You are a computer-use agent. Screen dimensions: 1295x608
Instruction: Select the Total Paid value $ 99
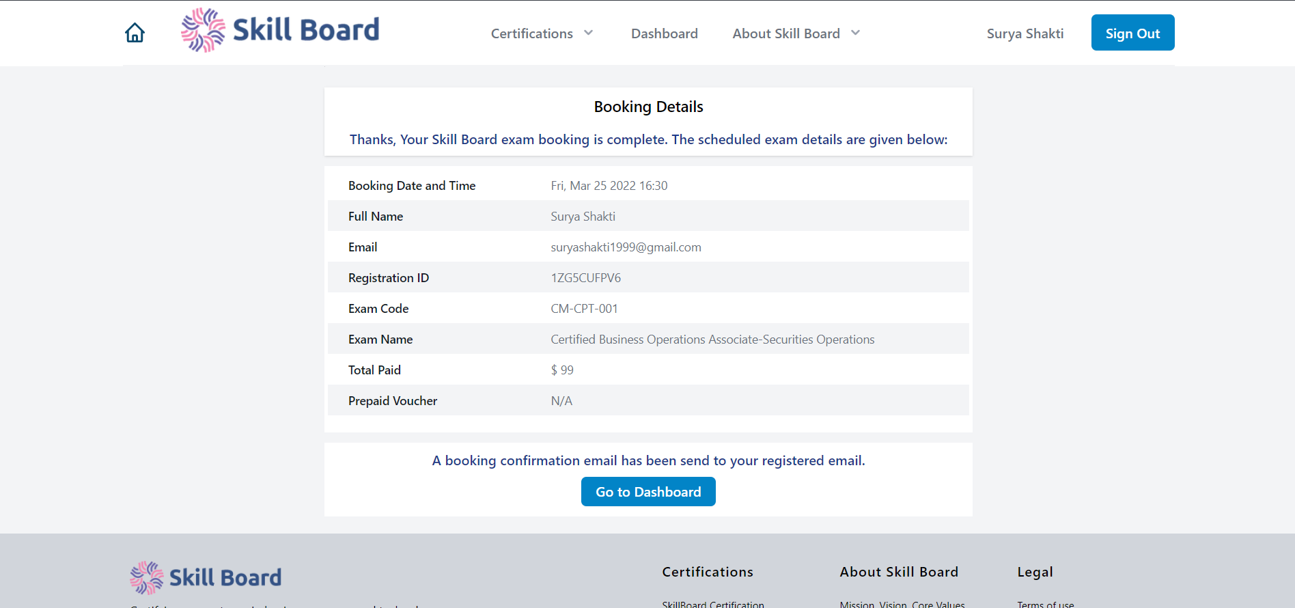(x=562, y=370)
